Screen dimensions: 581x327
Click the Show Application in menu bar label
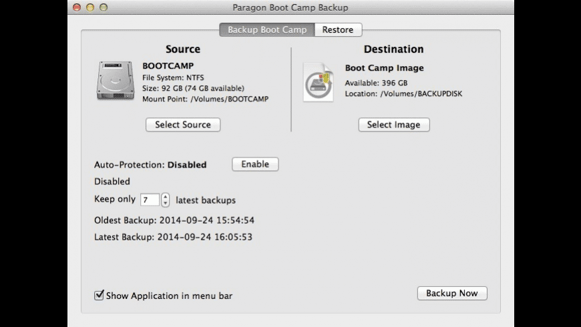[170, 296]
